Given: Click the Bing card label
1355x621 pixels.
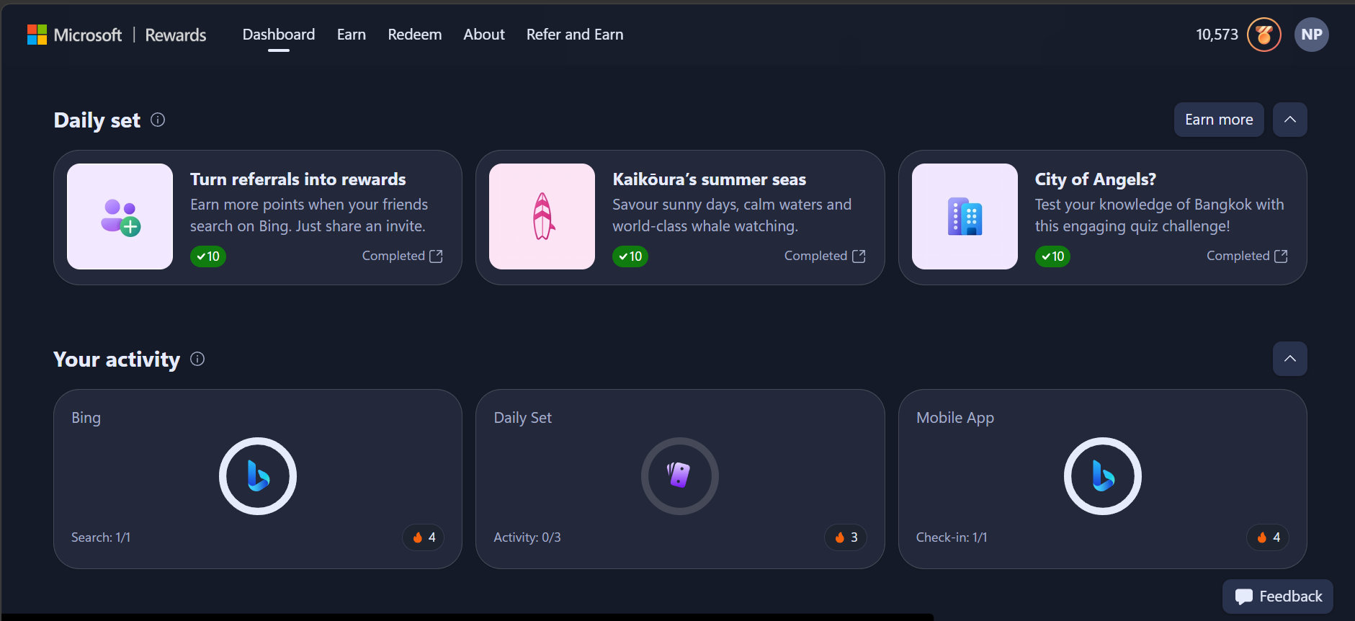Looking at the screenshot, I should click(x=86, y=418).
